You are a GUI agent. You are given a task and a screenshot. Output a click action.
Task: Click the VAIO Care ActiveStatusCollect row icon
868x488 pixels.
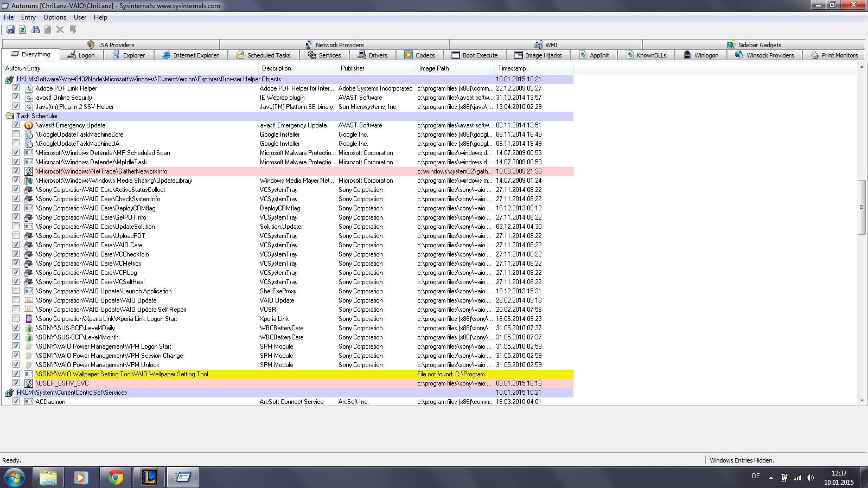pyautogui.click(x=29, y=190)
